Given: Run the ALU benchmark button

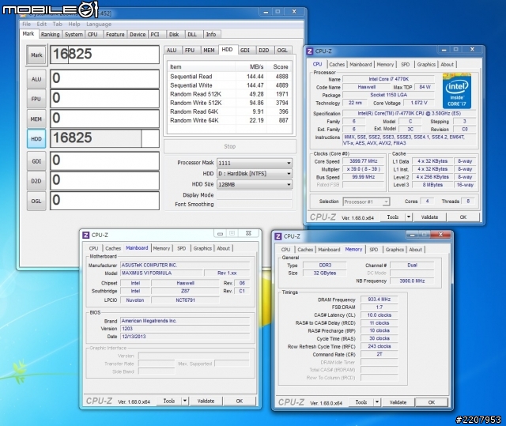Looking at the screenshot, I should coord(36,79).
